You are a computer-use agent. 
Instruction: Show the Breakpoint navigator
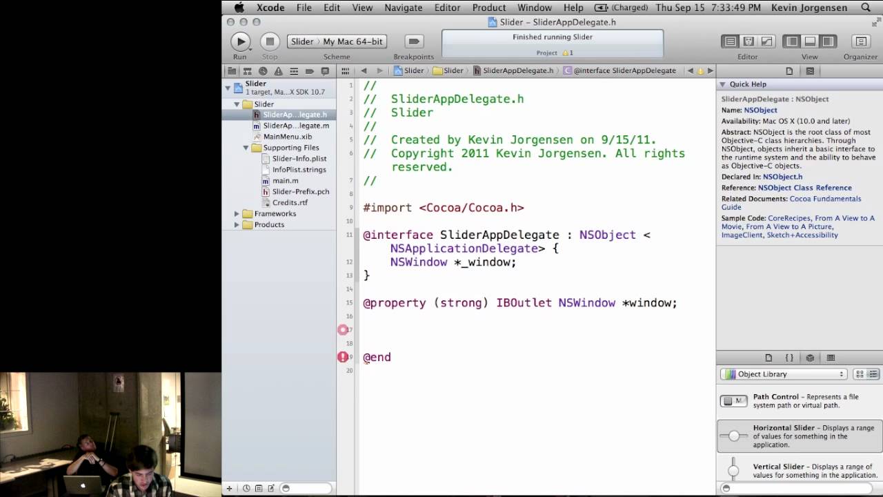310,71
